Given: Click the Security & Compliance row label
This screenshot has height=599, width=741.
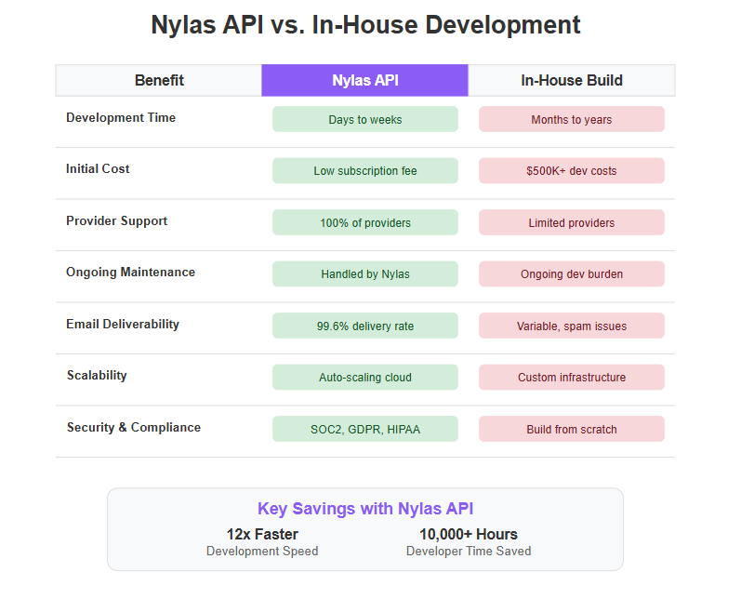Looking at the screenshot, I should coord(133,427).
